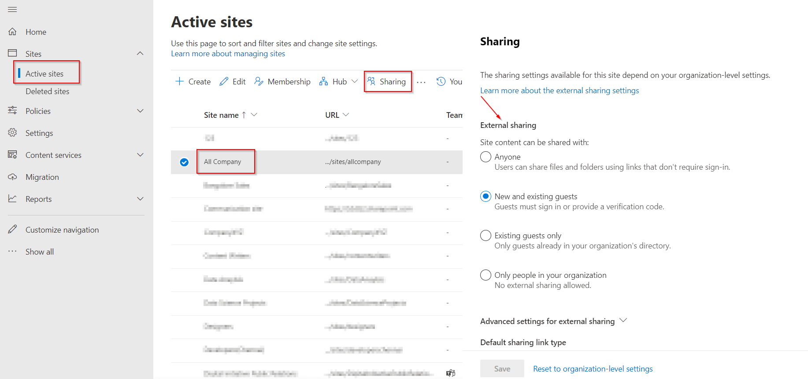808x379 pixels.
Task: Uncheck the All Company site checkbox
Action: point(183,162)
